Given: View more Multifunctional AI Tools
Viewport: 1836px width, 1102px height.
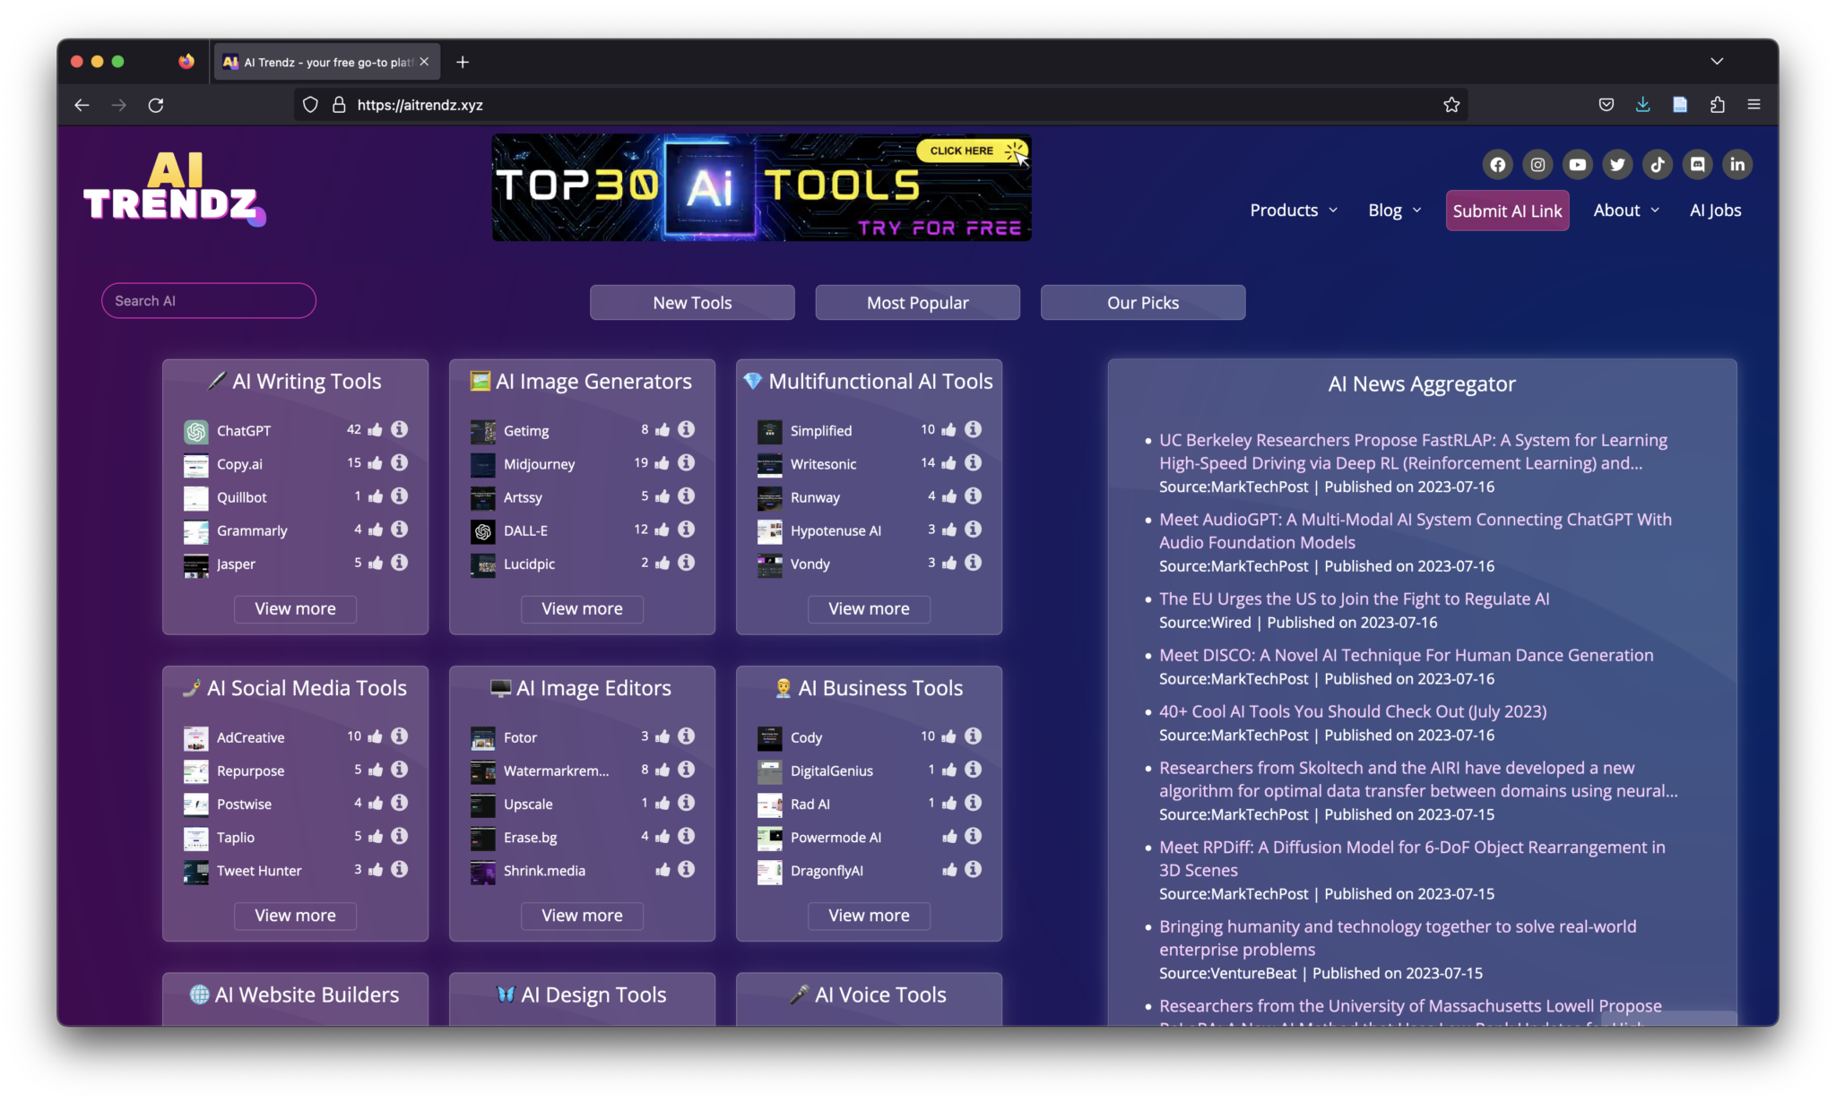Looking at the screenshot, I should click(x=869, y=609).
